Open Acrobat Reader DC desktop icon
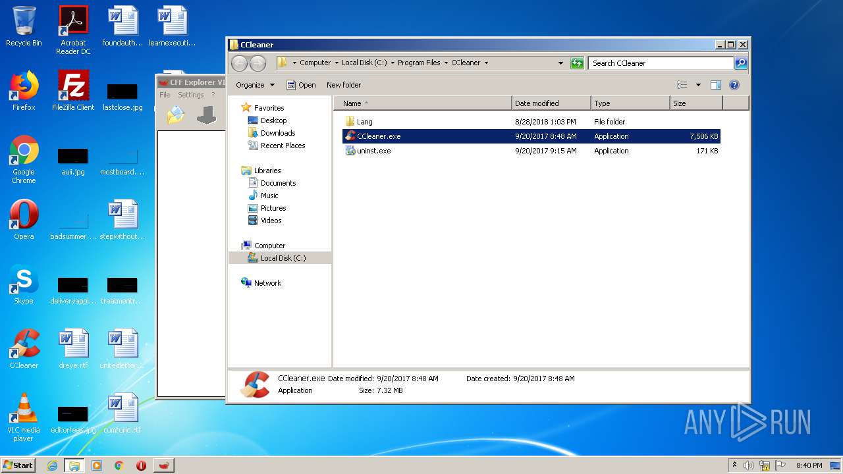The width and height of the screenshot is (843, 474). (x=73, y=30)
